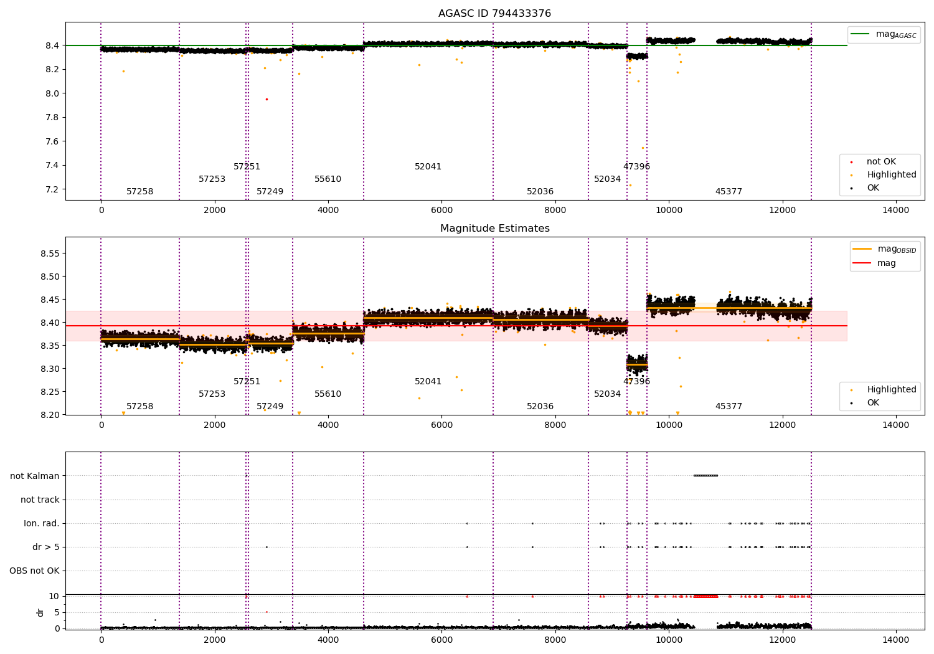This screenshot has height=654, width=934.
Task: Select the "not track" axis label
Action: tap(40, 500)
